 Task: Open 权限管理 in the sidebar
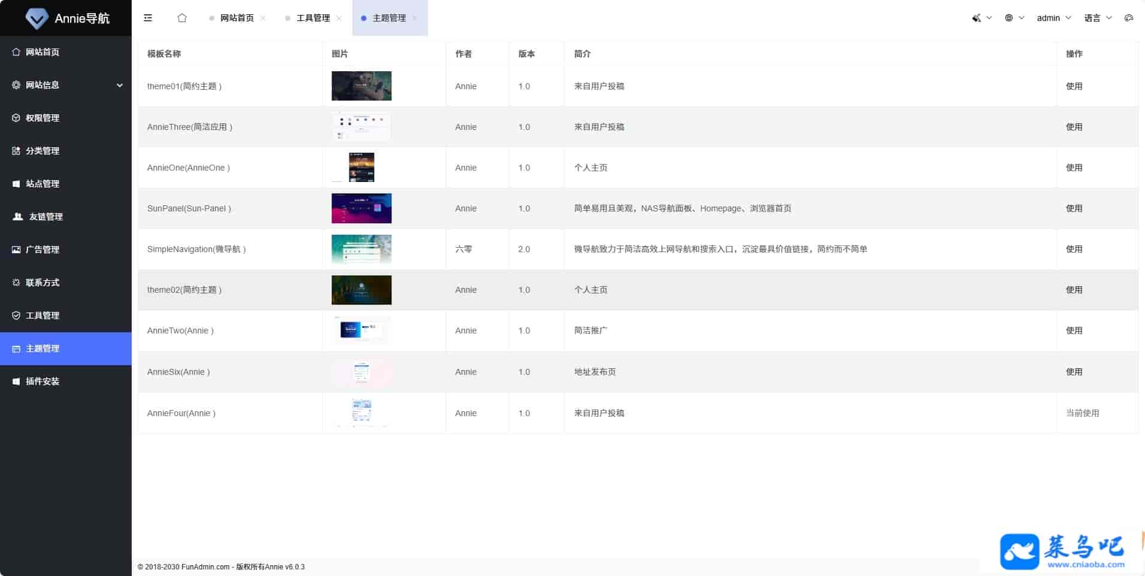[x=43, y=118]
